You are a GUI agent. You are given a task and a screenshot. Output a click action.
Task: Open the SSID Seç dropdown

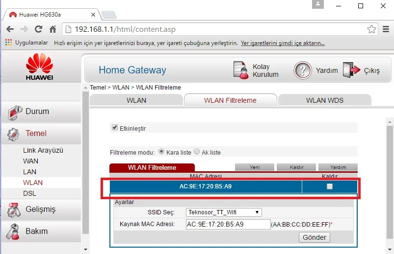pyautogui.click(x=224, y=212)
